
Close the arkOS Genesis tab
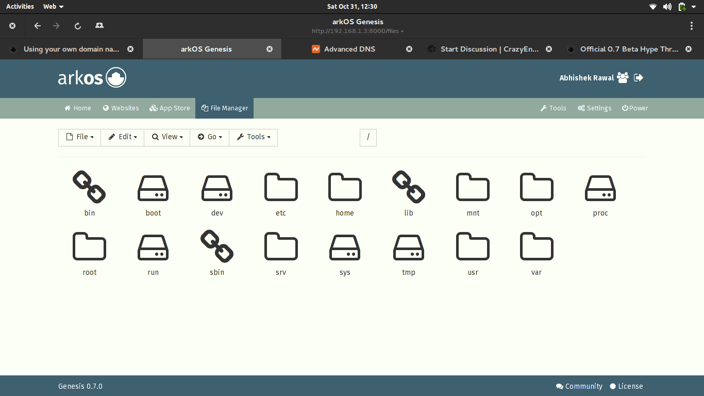tap(270, 49)
